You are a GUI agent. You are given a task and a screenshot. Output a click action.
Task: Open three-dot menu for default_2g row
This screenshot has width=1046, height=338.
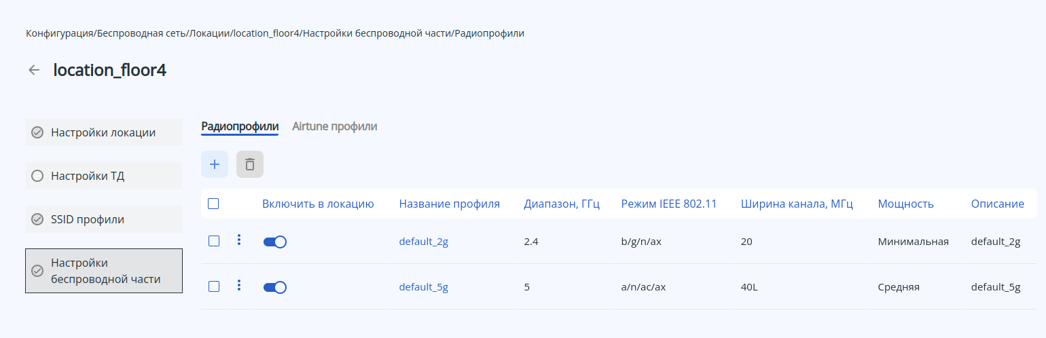pyautogui.click(x=238, y=240)
